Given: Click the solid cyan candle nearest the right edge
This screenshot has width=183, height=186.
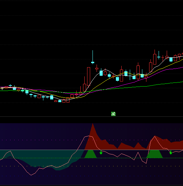Looking at the screenshot, I should pos(171,59).
